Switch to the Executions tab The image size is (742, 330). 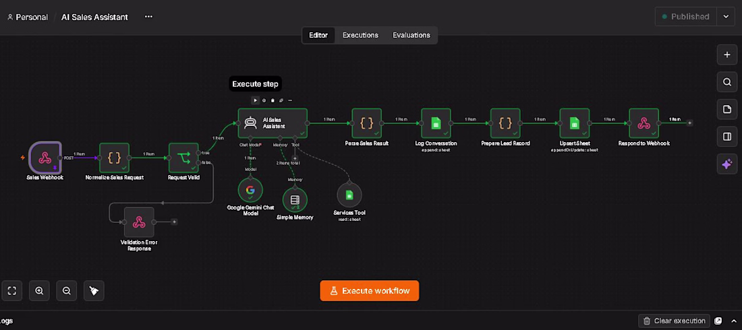[361, 35]
